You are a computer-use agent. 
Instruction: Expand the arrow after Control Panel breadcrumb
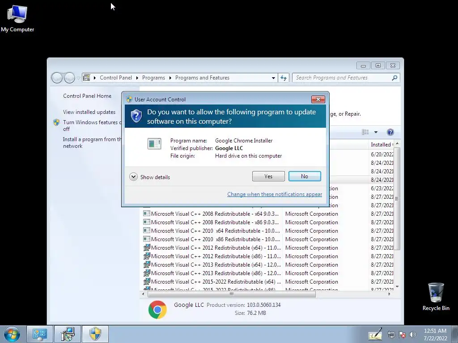coord(137,78)
